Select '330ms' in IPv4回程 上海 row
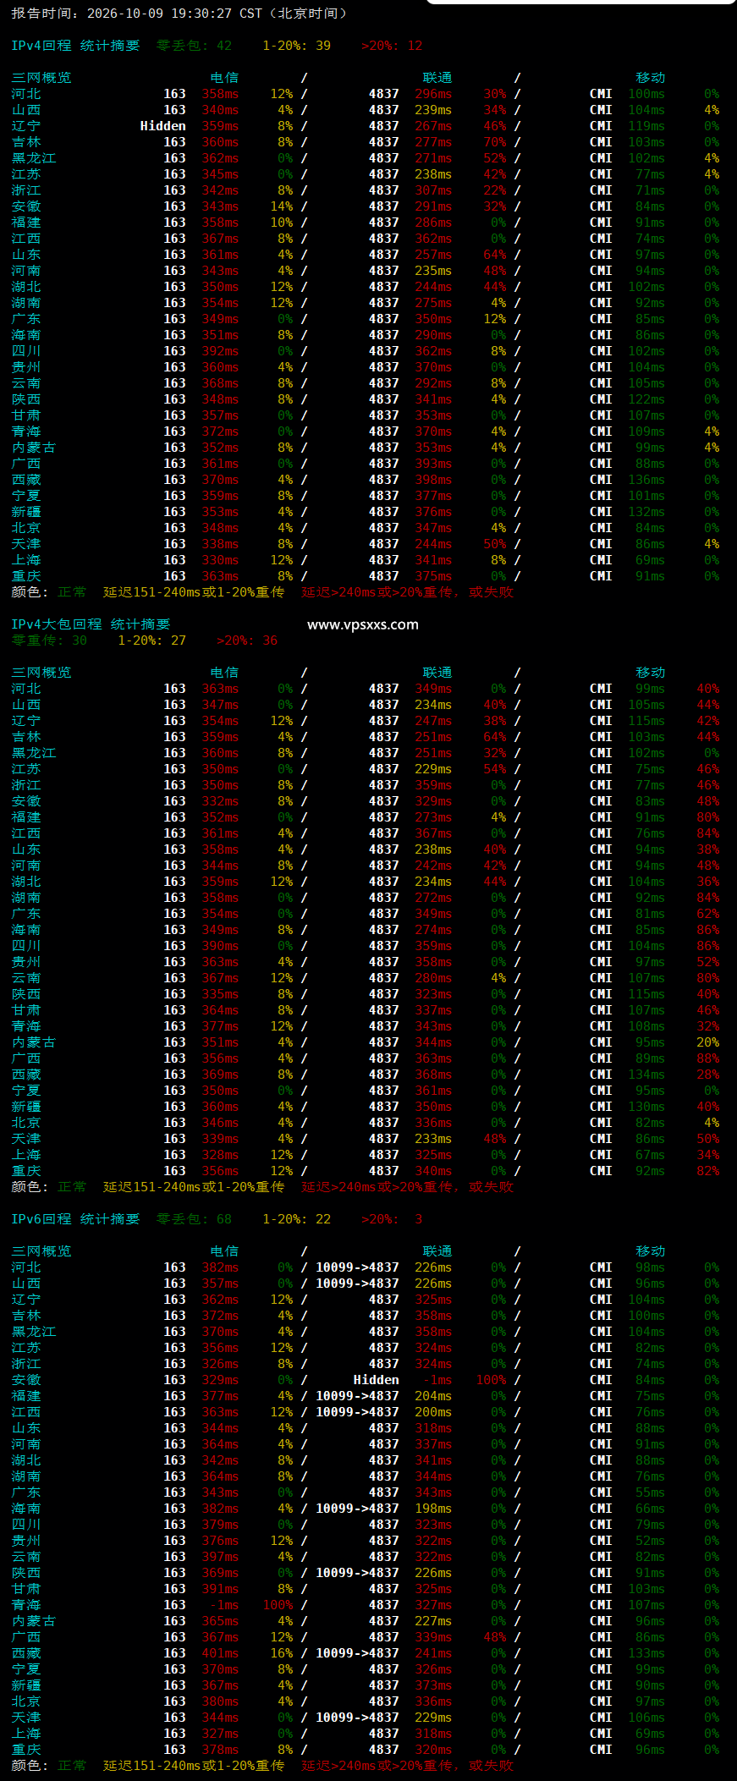This screenshot has width=737, height=1781. 220,560
